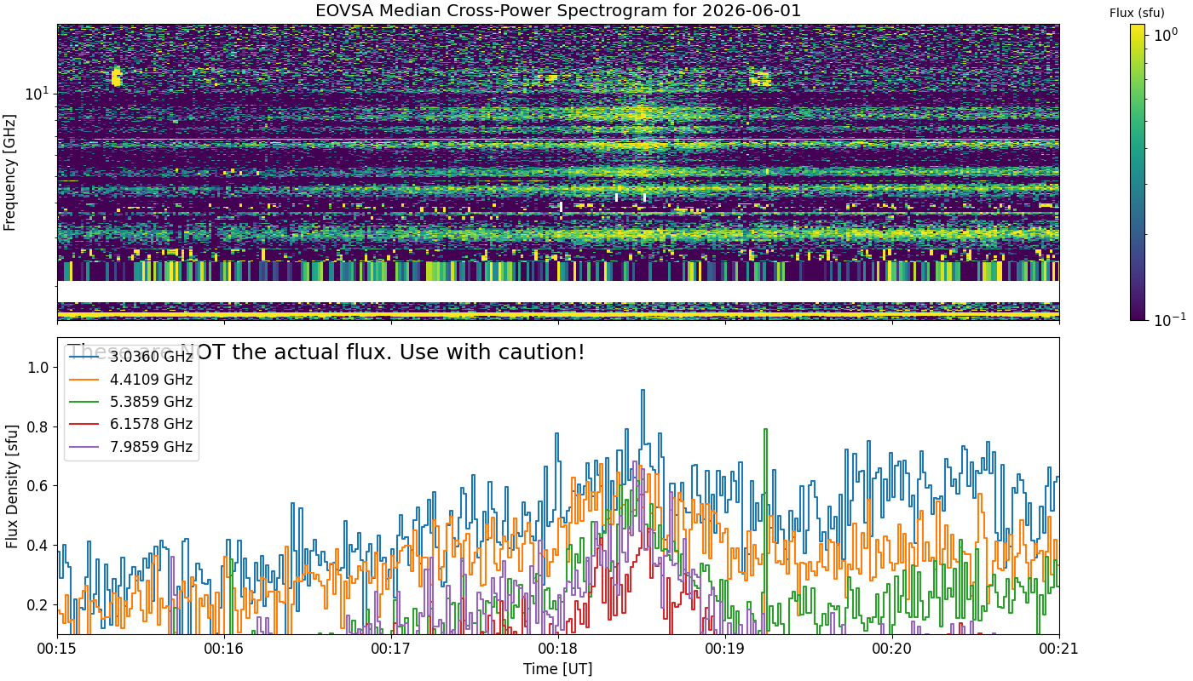Click the 00:19 time axis tick label
The height and width of the screenshot is (681, 1193).
[725, 649]
